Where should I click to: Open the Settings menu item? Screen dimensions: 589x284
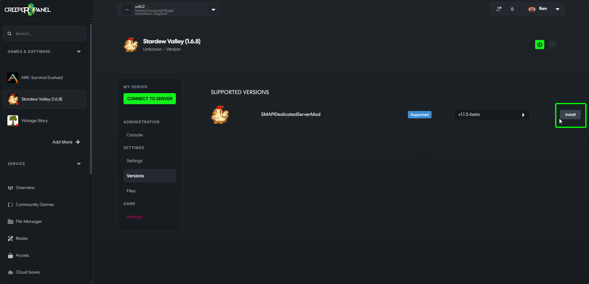tap(135, 161)
